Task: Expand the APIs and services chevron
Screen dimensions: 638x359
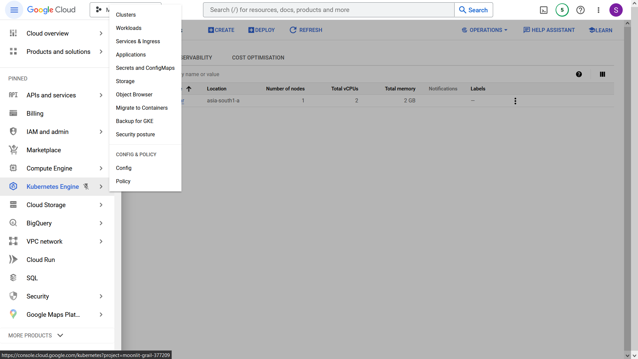Action: tap(101, 95)
